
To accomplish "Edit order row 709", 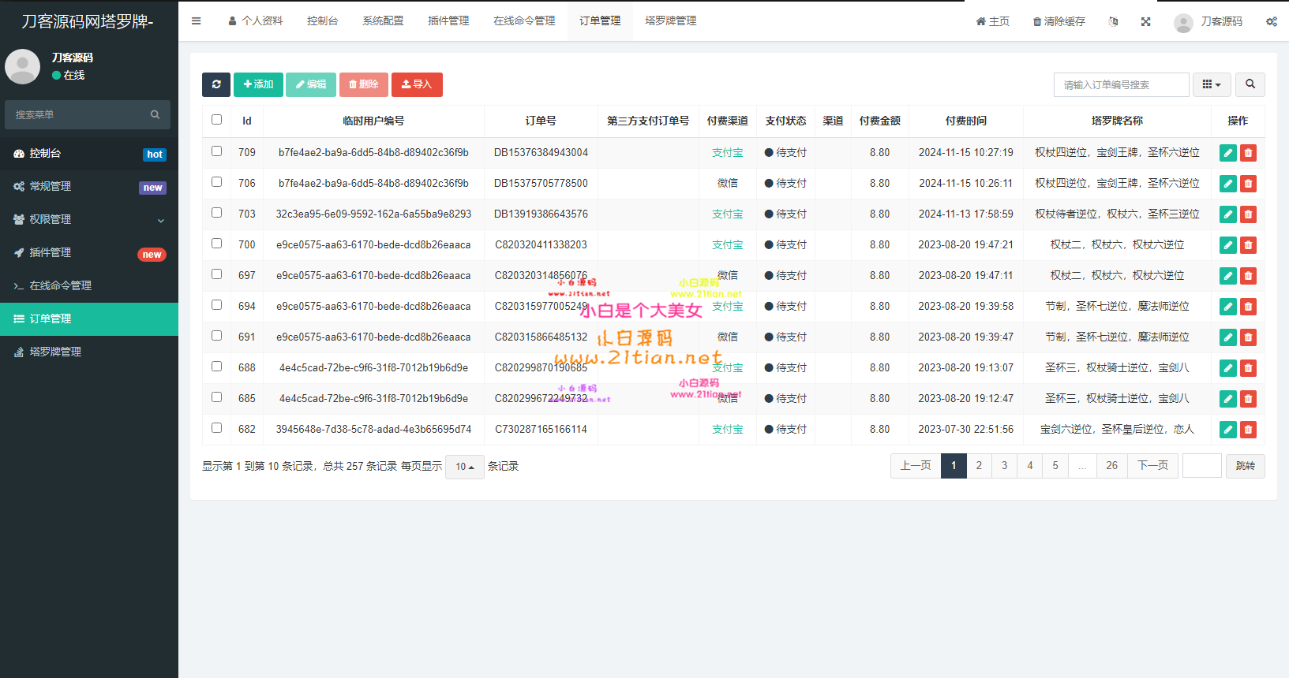I will click(1228, 153).
